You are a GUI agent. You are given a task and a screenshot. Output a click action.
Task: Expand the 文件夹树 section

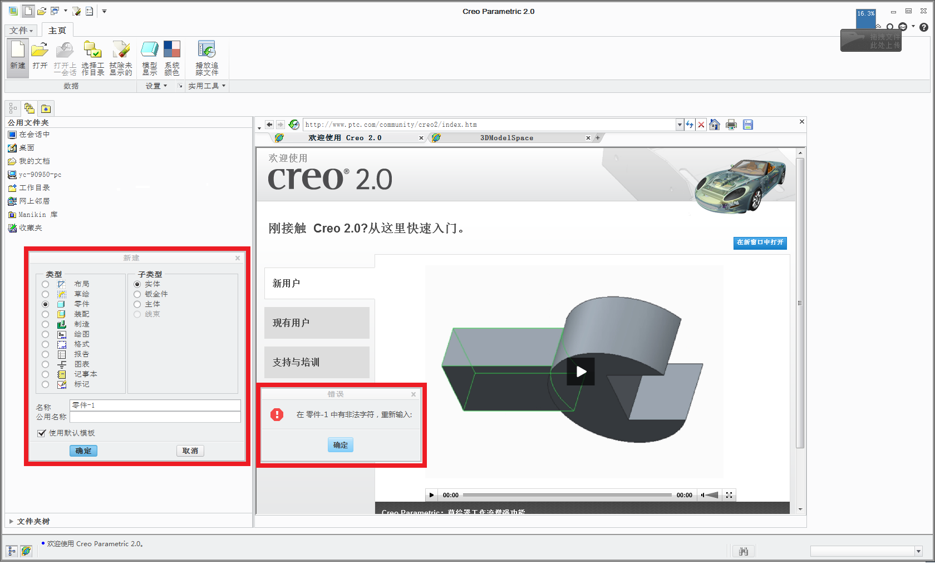11,522
